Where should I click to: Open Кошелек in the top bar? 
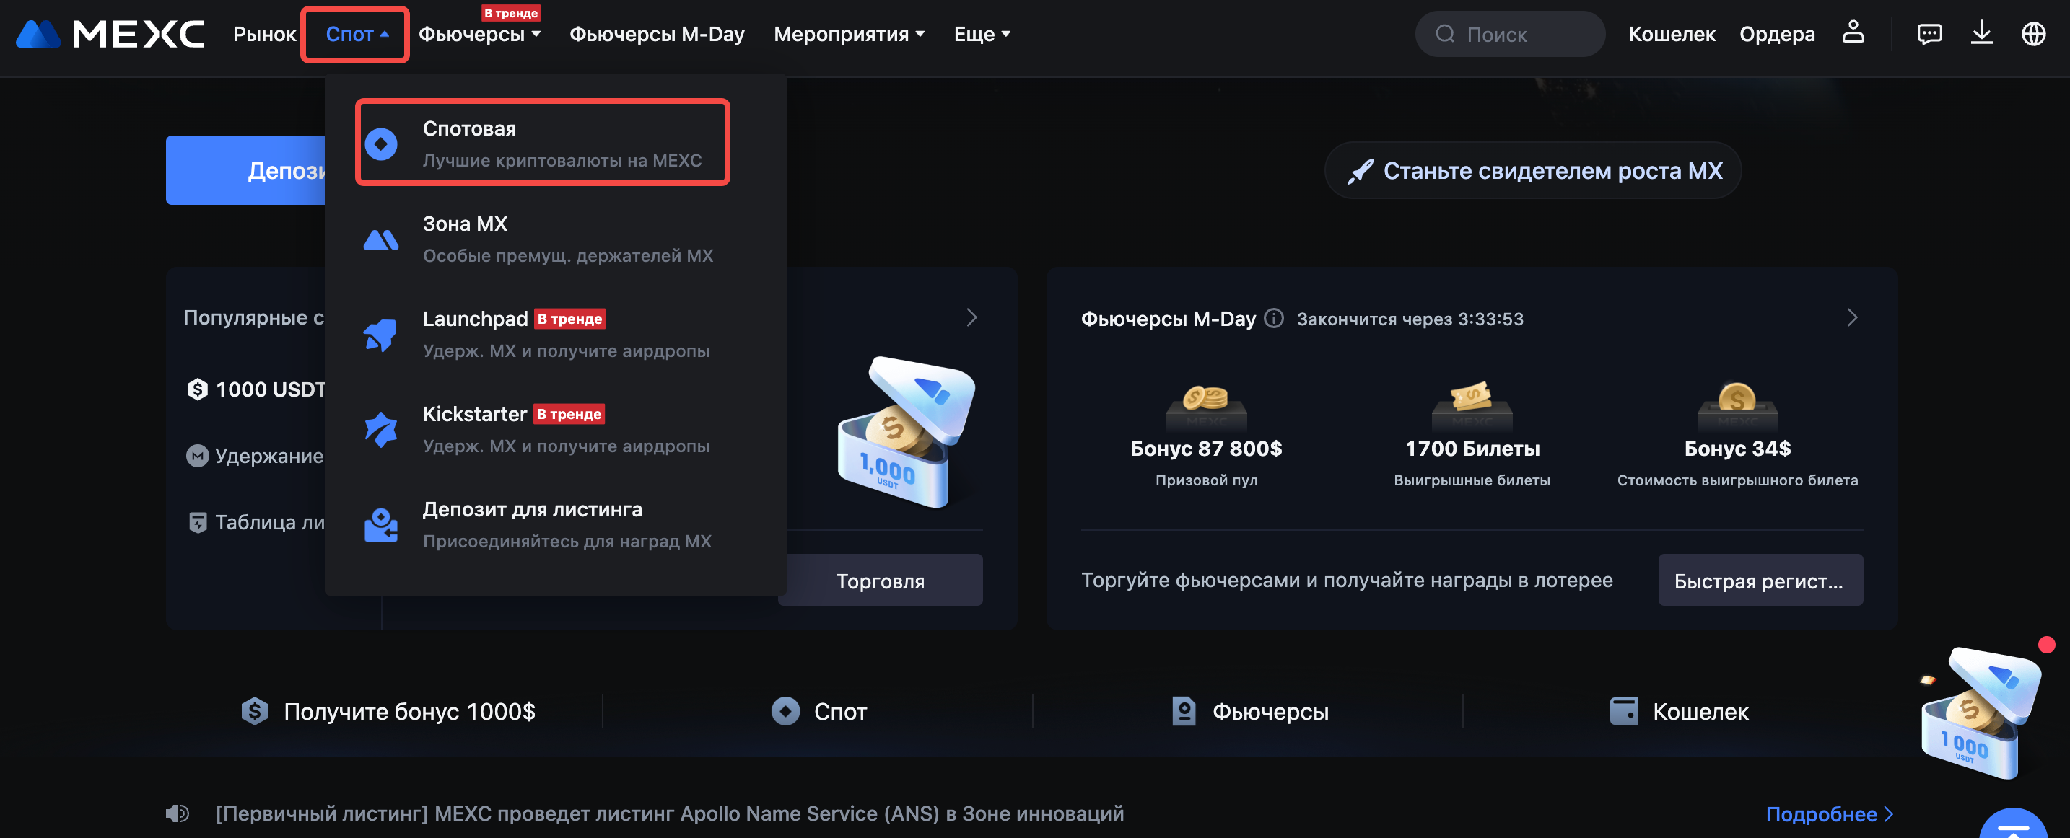point(1672,34)
